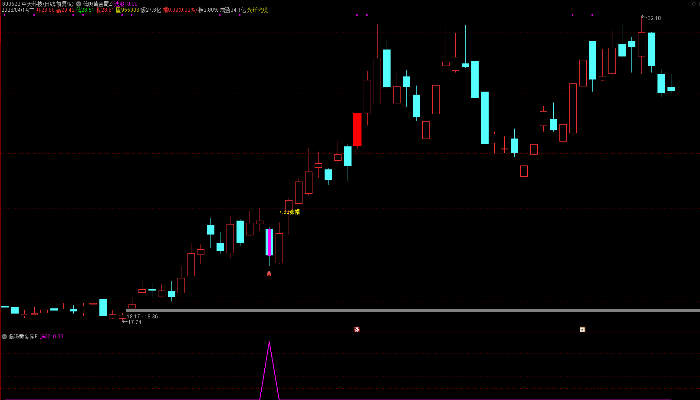The height and width of the screenshot is (400, 700).
Task: Click the 额27.6亿 turnover amount value
Action: click(x=151, y=10)
